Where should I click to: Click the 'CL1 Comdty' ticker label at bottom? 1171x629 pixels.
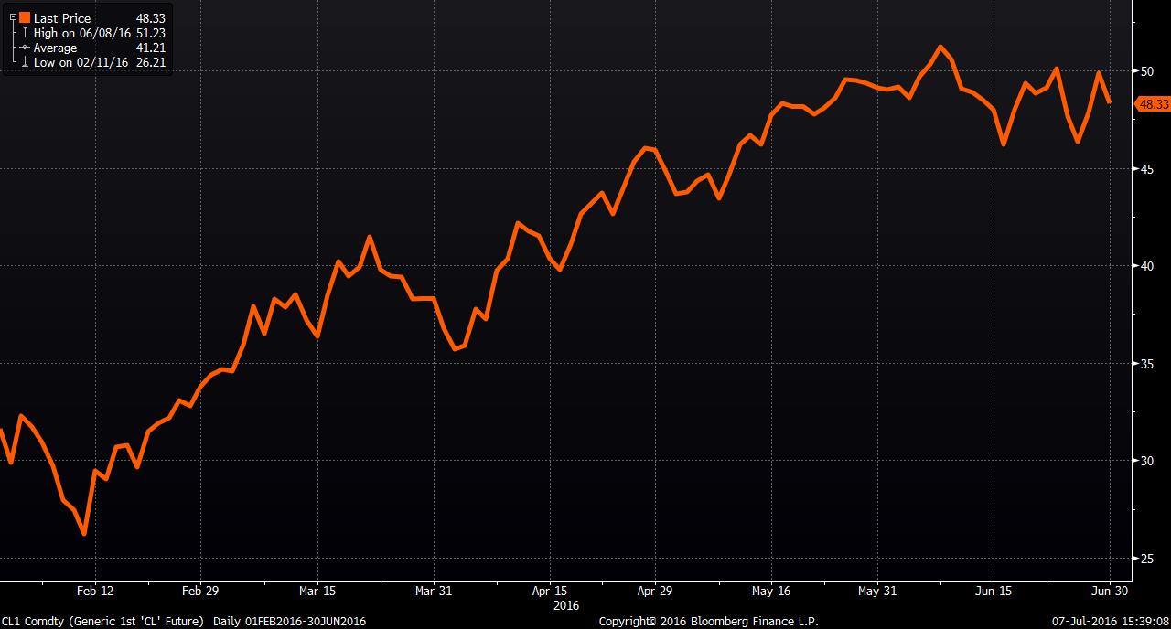(31, 622)
